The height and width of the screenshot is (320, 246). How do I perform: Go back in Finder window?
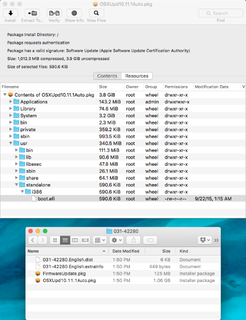[x=33, y=240]
